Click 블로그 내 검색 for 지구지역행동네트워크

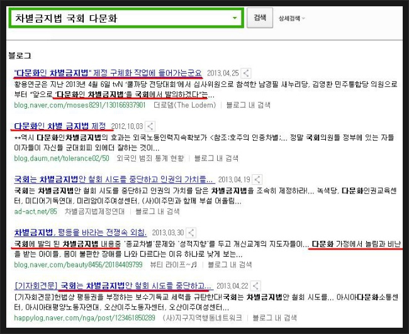tap(275, 318)
